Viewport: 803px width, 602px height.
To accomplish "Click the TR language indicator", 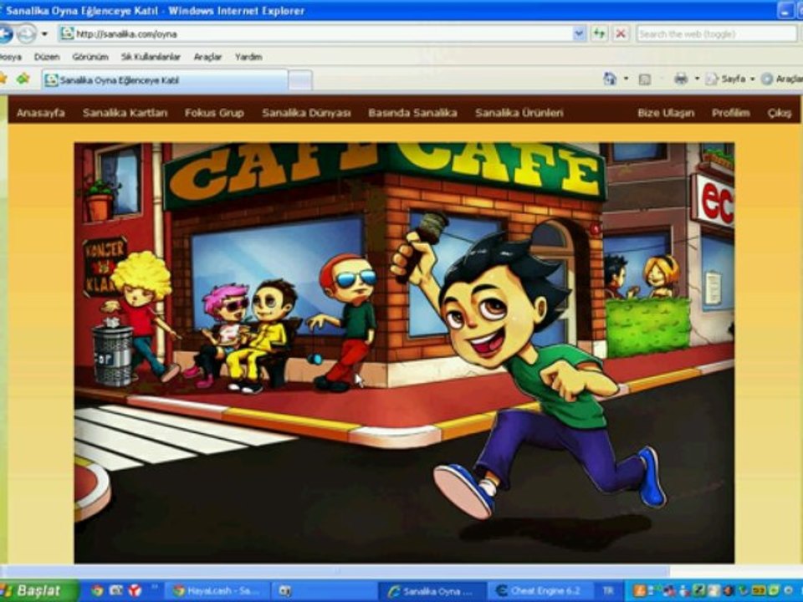I will point(608,591).
